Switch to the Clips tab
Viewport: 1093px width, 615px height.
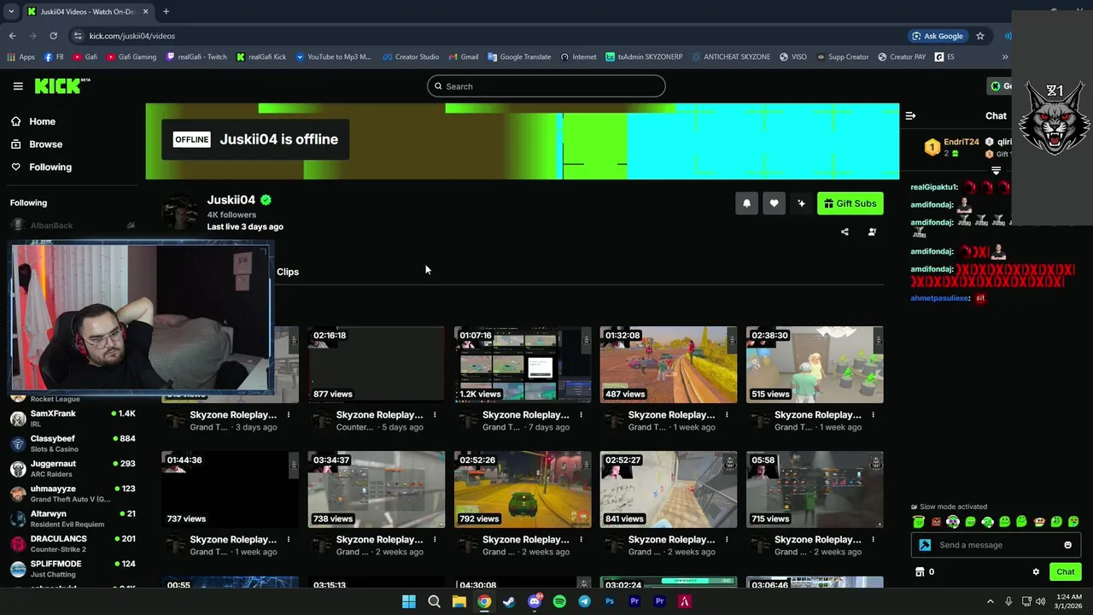pos(288,272)
